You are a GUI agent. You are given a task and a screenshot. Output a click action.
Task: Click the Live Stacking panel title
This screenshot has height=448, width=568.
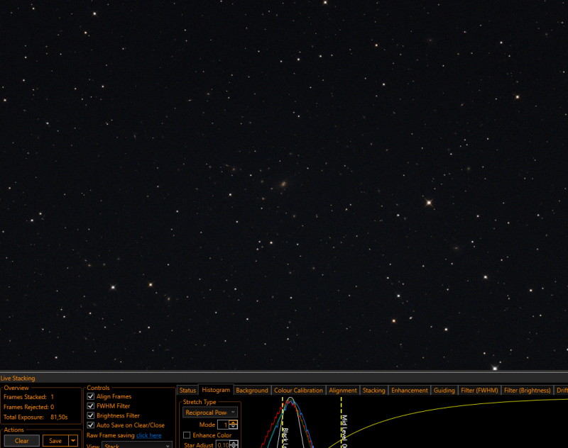point(18,379)
